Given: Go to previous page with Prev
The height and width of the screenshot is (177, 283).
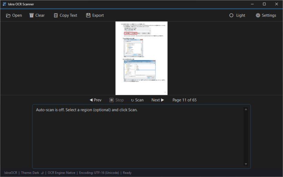Looking at the screenshot, I should (96, 100).
